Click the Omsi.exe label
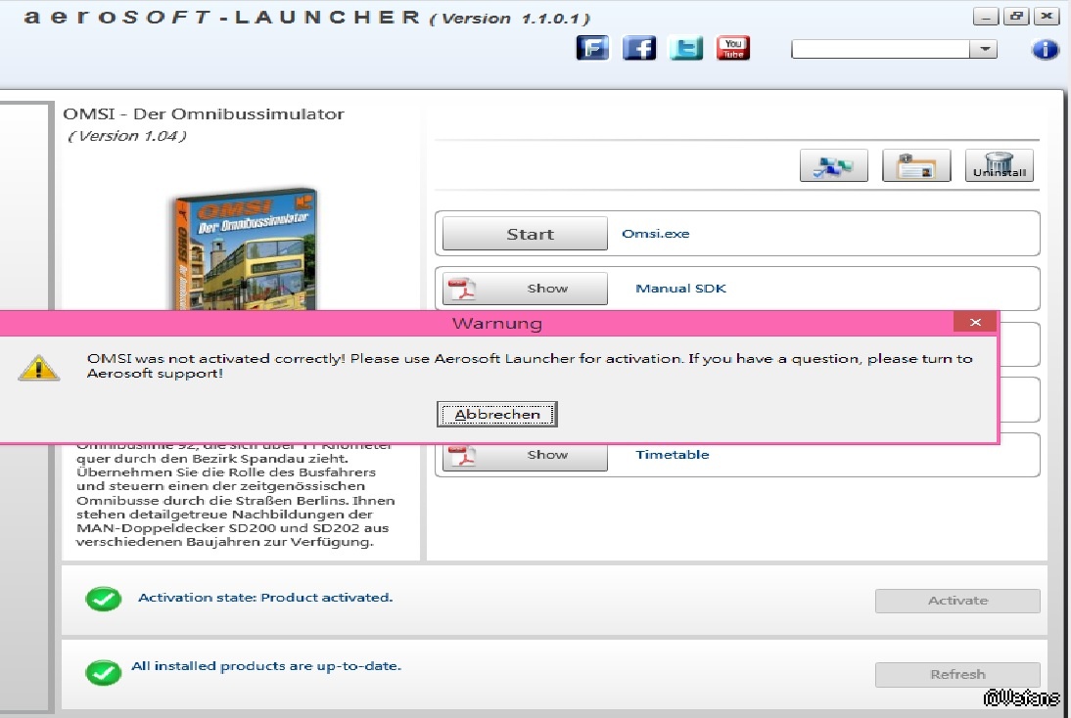This screenshot has height=718, width=1071. (656, 234)
